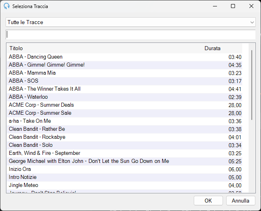Viewport: 261px width, 211px height.
Task: Click the track search input field
Action: (130, 34)
